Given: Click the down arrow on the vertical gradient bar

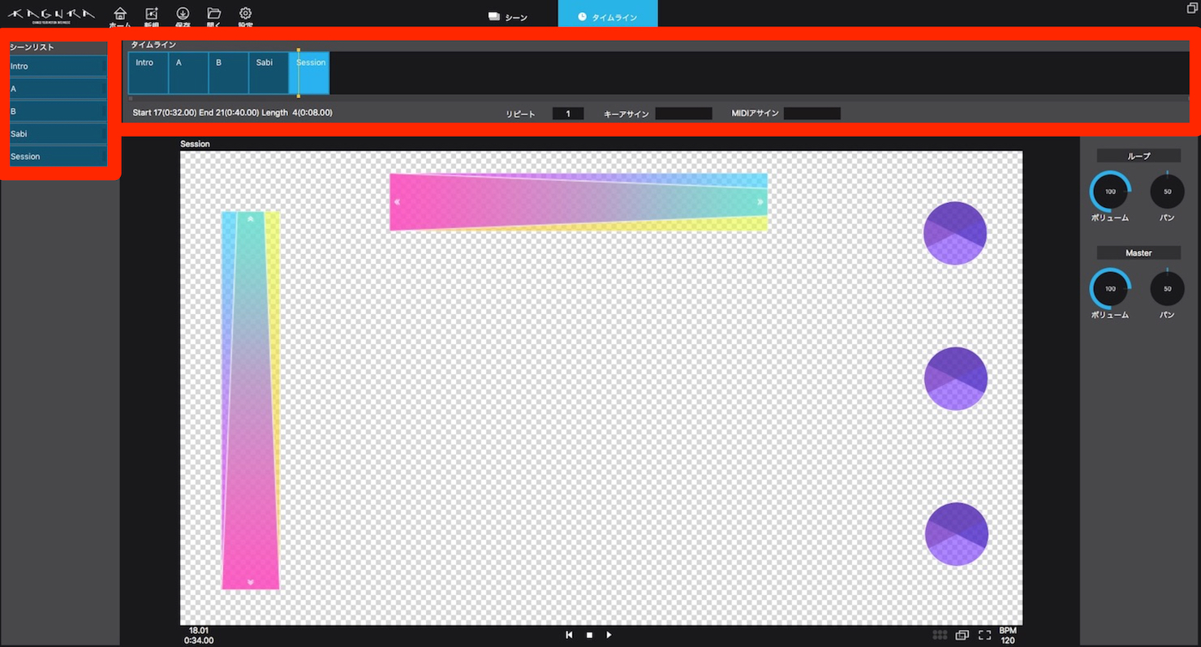Looking at the screenshot, I should (251, 582).
